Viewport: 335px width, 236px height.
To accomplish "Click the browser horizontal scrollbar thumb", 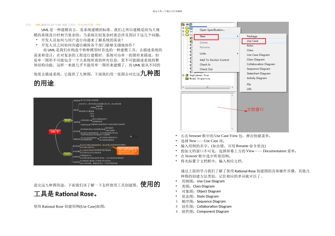I will pyautogui.click(x=207, y=87).
